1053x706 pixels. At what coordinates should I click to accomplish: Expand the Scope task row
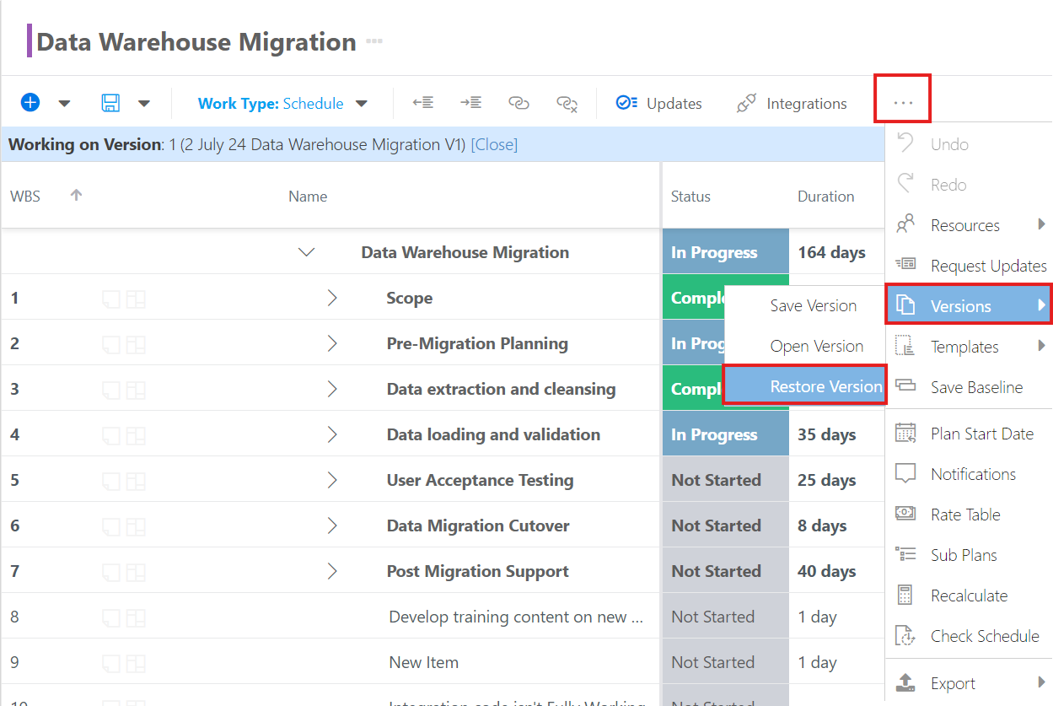(x=331, y=297)
